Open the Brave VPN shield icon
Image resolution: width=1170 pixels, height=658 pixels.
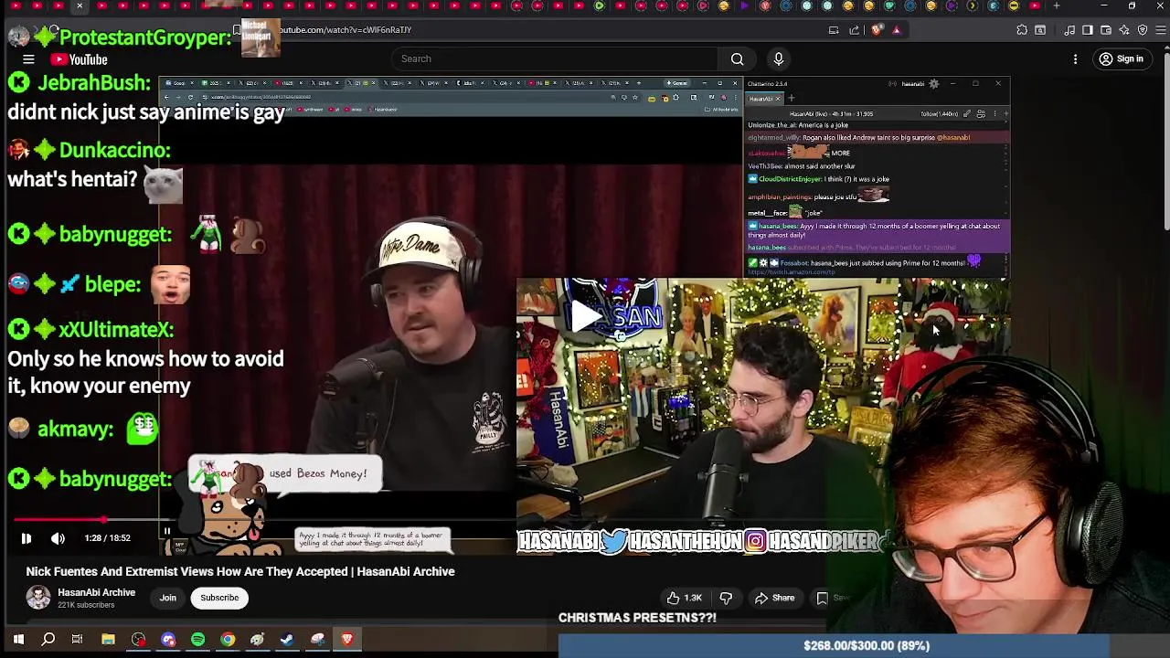1143,29
